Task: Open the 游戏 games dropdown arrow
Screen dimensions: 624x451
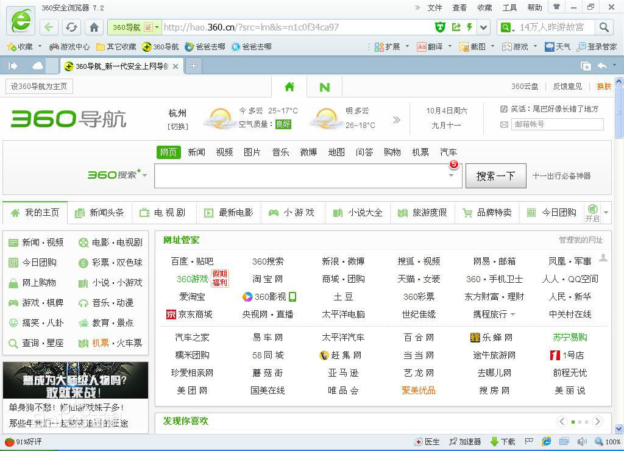Action: point(534,46)
